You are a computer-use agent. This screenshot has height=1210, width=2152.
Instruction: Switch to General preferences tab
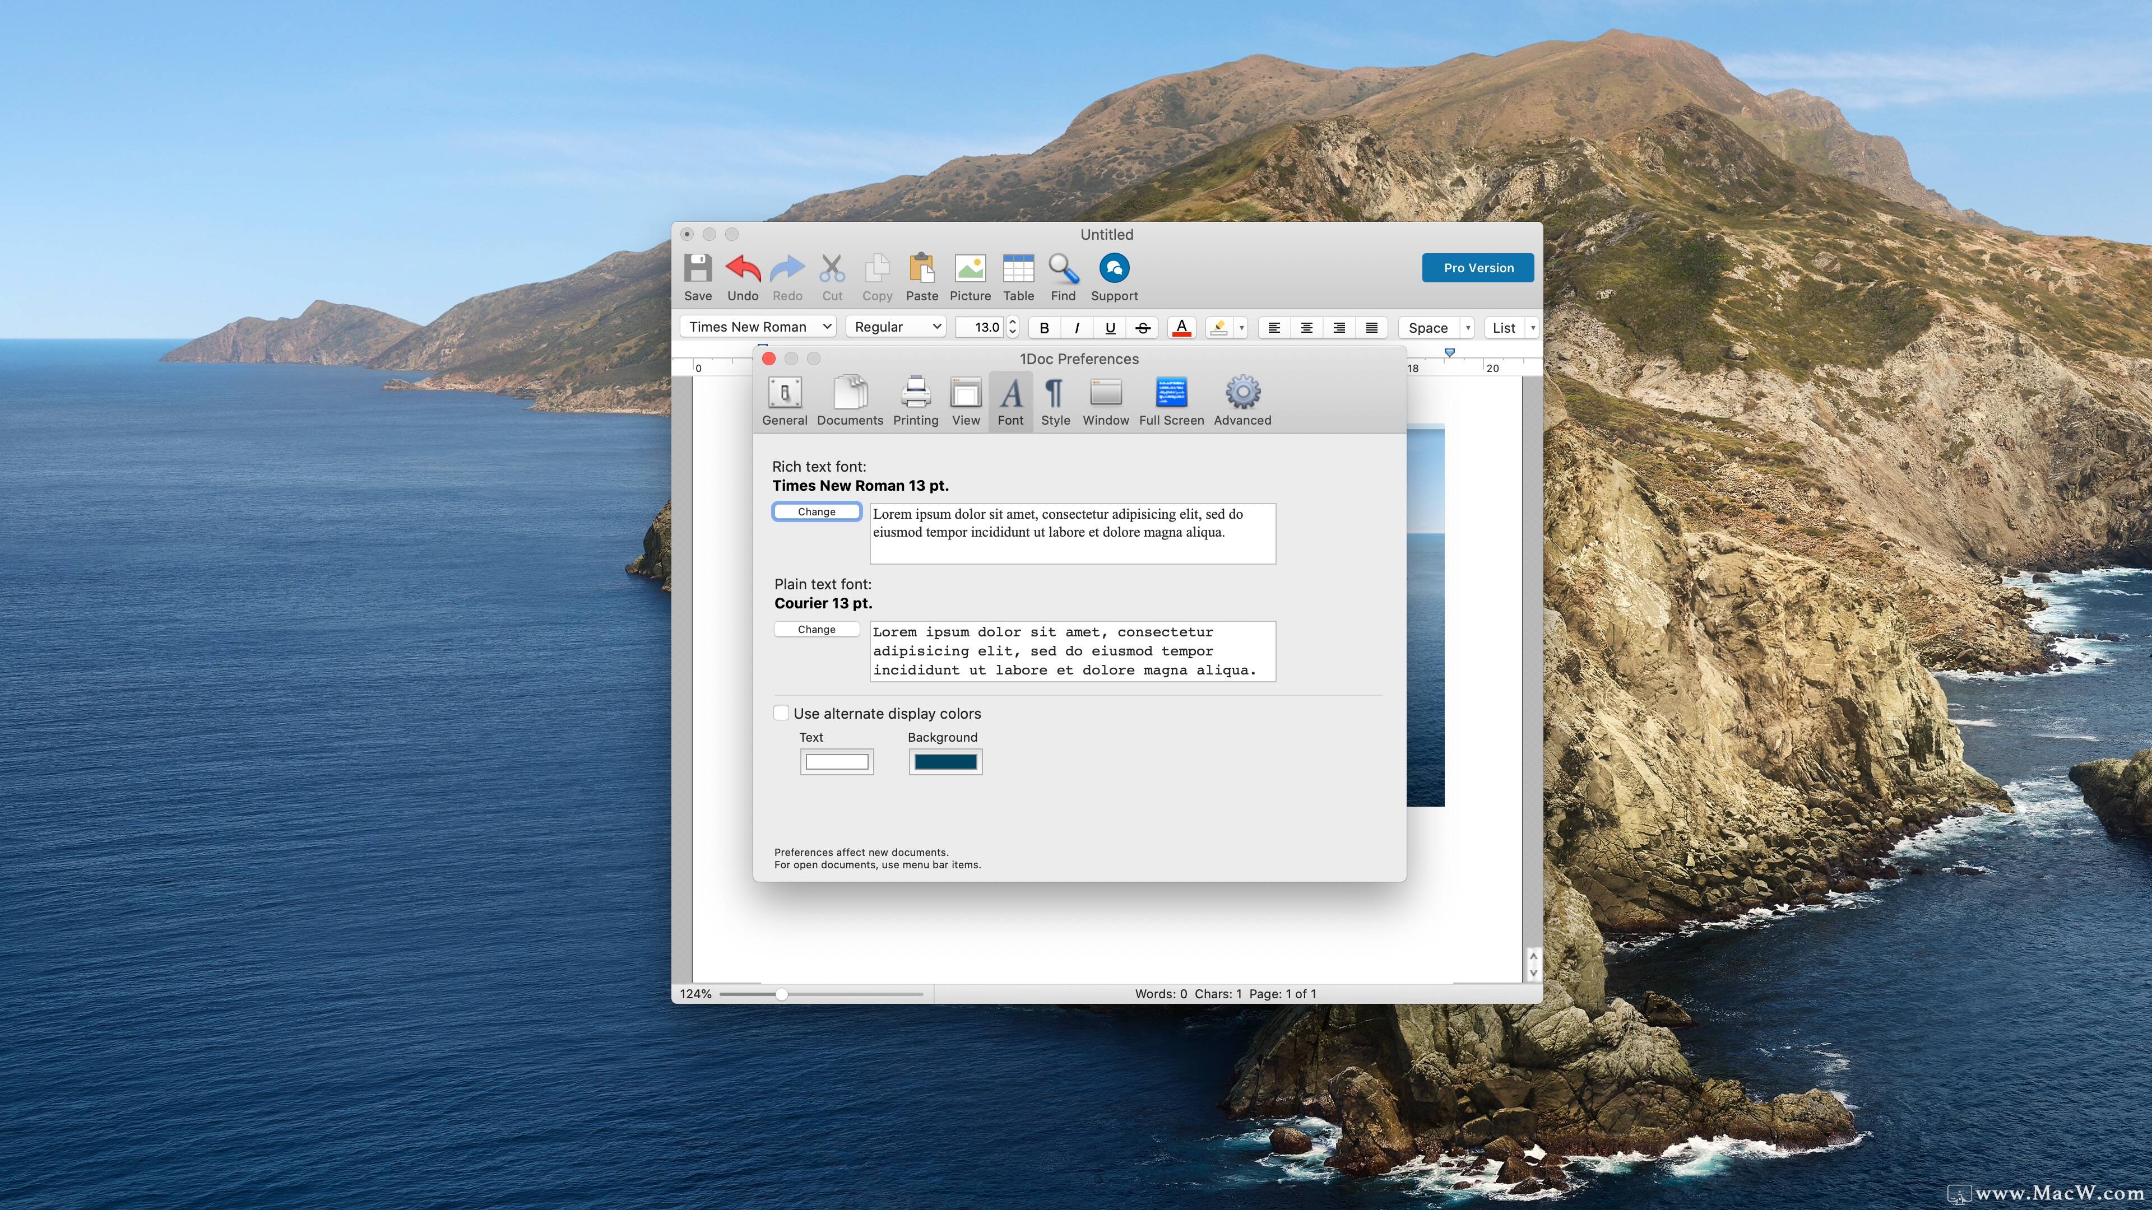pyautogui.click(x=785, y=402)
